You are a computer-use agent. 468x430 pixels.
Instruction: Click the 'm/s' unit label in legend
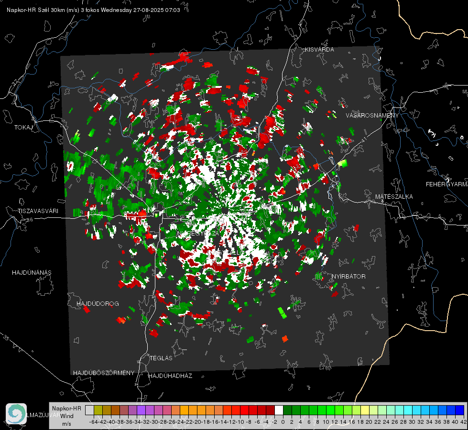[66, 424]
